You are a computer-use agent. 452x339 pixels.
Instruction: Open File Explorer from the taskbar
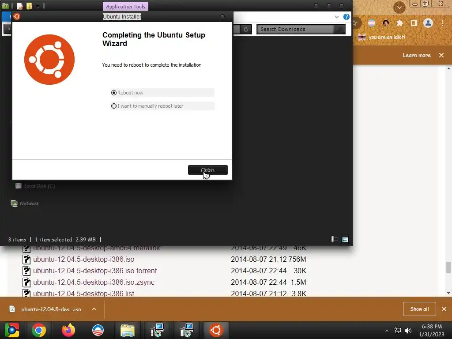pyautogui.click(x=128, y=330)
